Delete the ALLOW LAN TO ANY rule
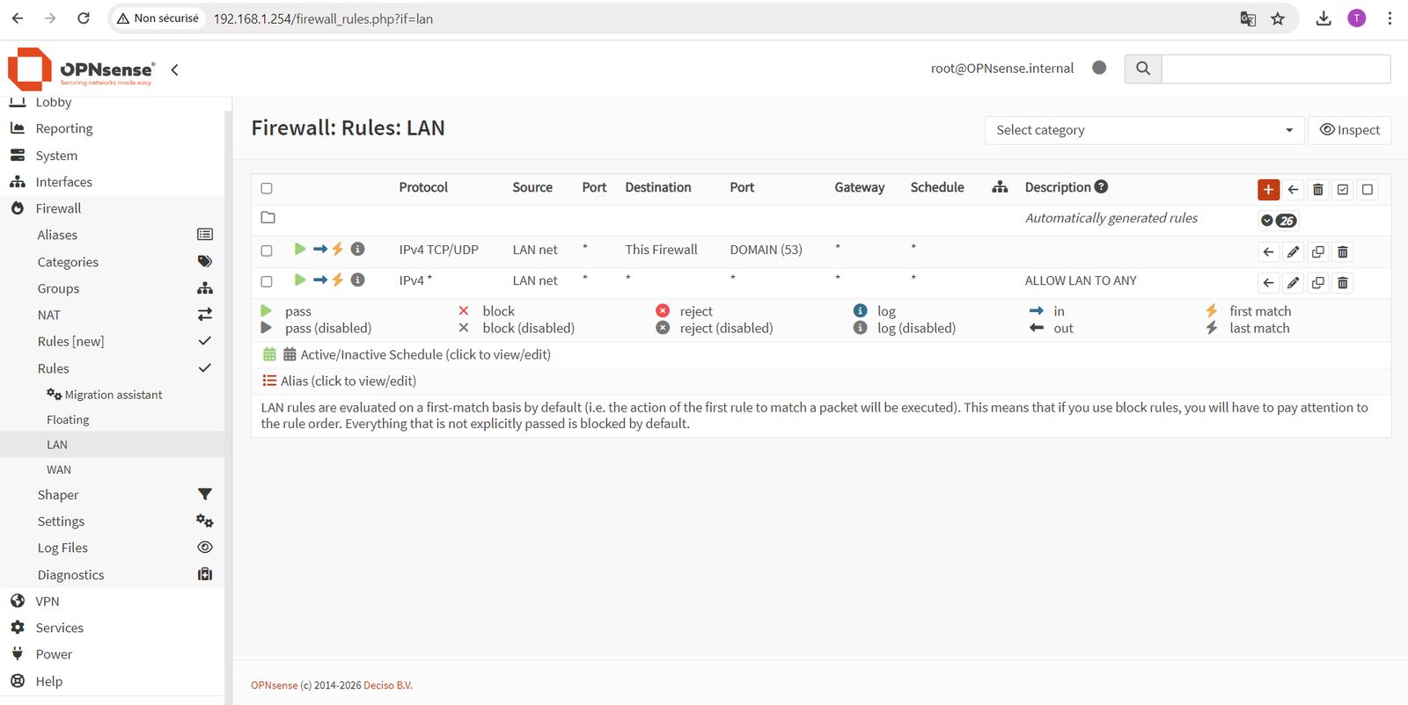 point(1343,282)
